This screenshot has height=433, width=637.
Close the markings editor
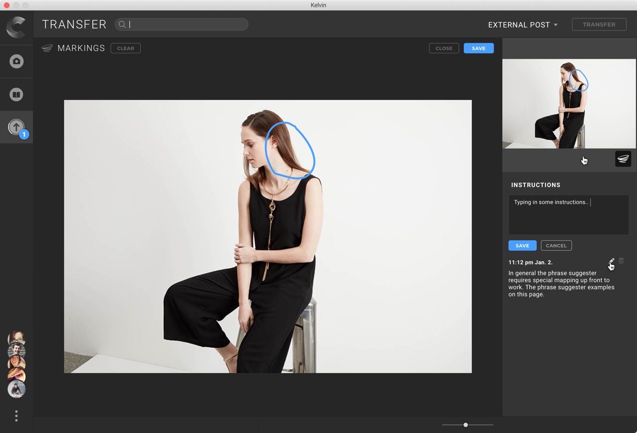click(443, 48)
